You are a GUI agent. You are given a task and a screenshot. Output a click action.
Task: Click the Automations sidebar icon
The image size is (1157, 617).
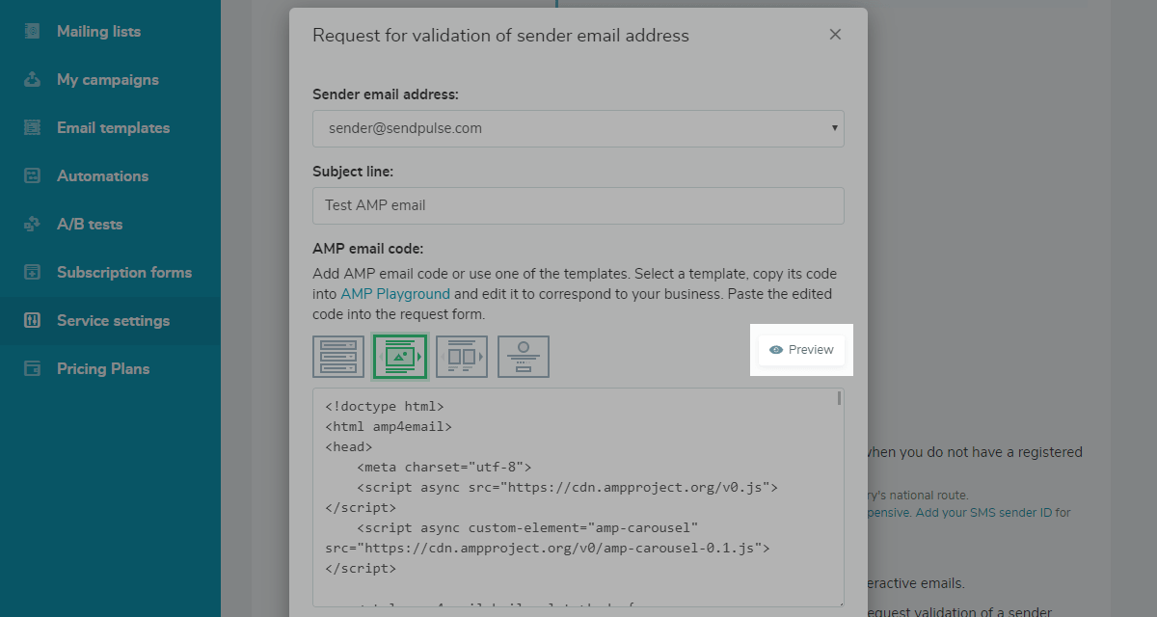click(33, 175)
